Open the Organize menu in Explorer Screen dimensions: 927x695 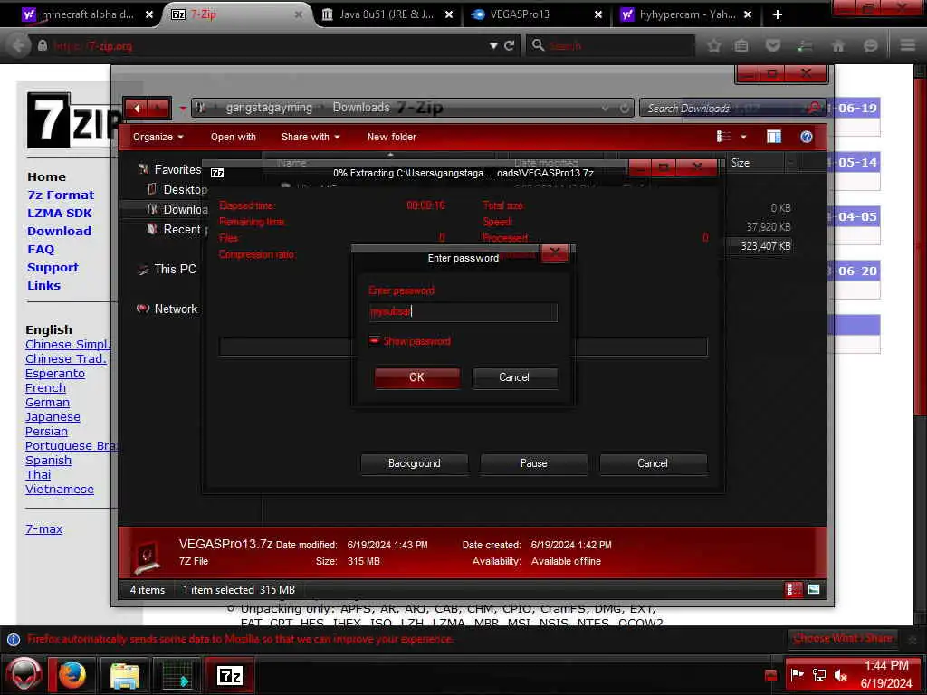pyautogui.click(x=158, y=138)
